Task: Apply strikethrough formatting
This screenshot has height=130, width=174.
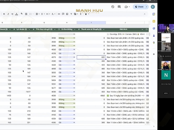Action: (12, 14)
